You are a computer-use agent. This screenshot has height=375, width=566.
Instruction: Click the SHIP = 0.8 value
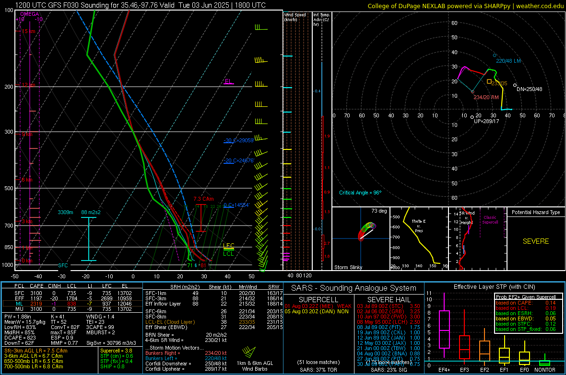coord(112,366)
